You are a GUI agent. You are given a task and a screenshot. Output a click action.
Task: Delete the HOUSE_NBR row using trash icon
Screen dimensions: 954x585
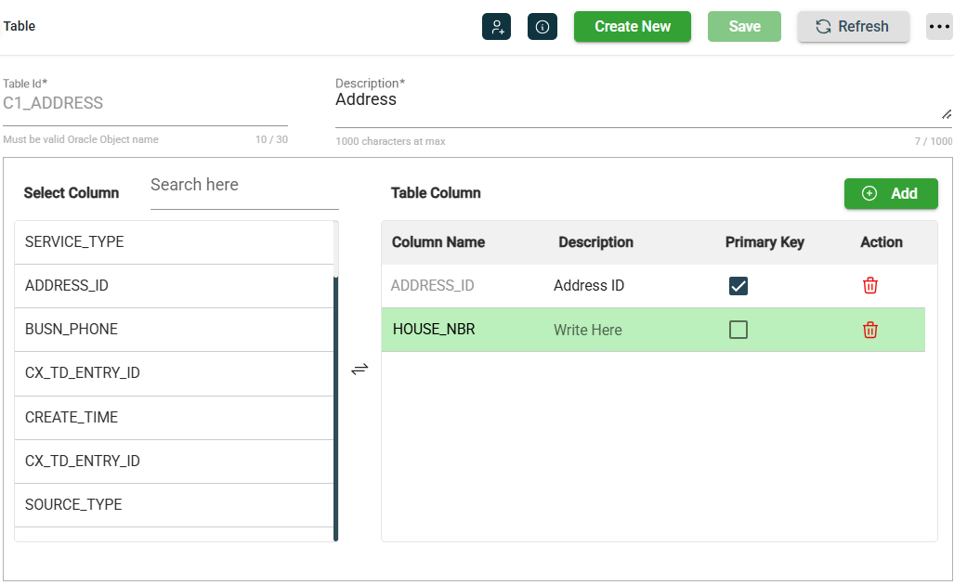click(x=870, y=330)
